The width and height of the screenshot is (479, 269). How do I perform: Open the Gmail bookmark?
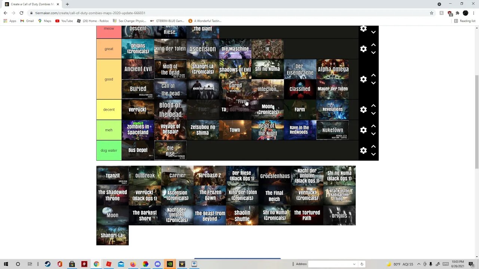pyautogui.click(x=27, y=21)
